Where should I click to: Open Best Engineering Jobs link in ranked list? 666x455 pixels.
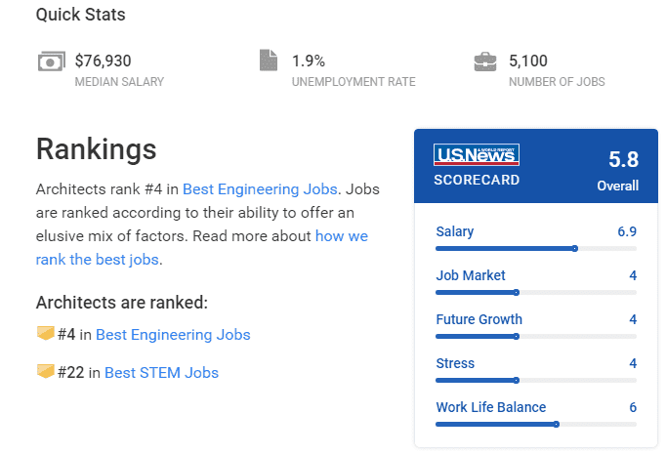click(x=173, y=335)
